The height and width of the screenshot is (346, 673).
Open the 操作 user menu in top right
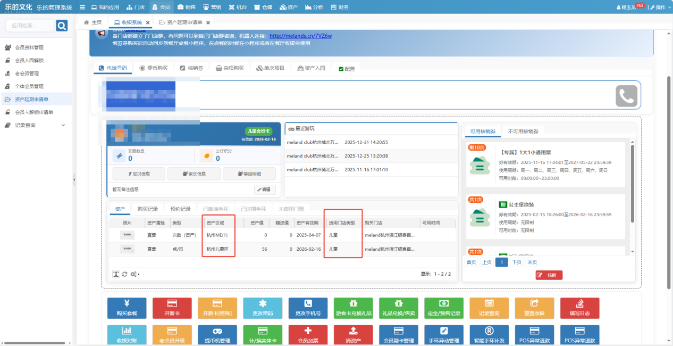click(660, 7)
